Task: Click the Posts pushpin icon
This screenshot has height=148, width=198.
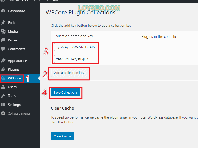Action: click(3, 23)
